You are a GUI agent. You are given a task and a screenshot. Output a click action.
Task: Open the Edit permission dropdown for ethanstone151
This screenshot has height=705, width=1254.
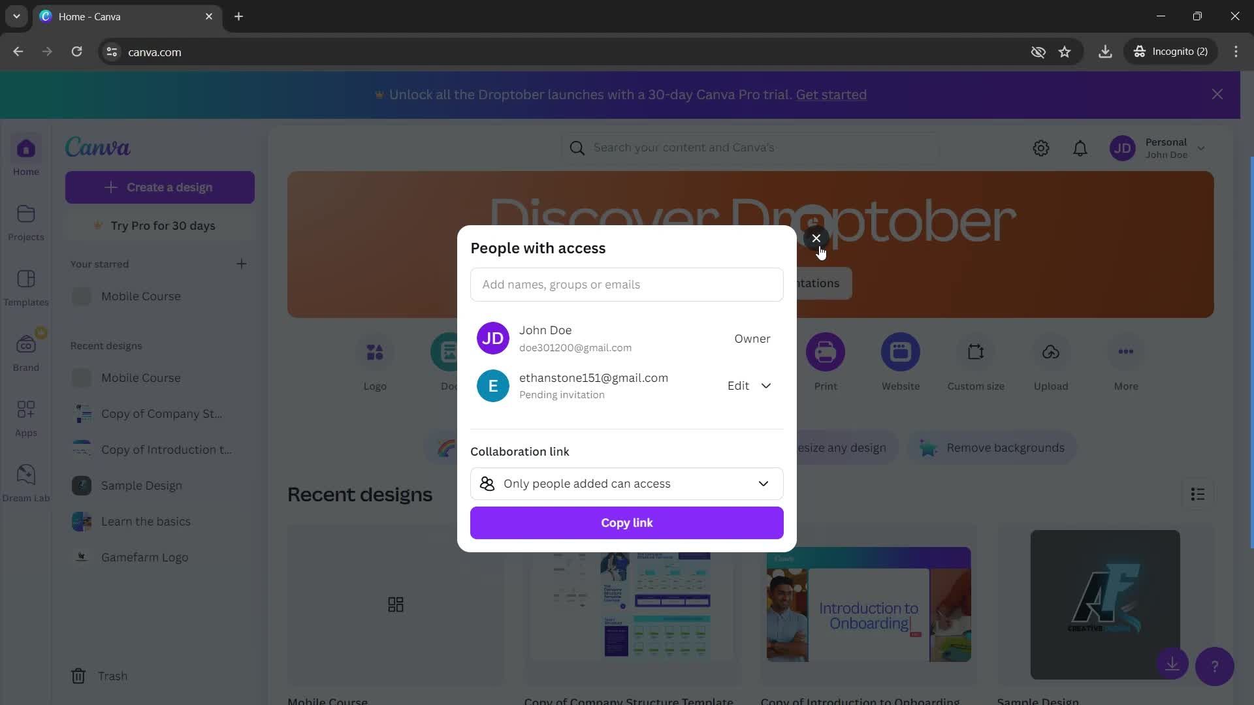click(749, 386)
